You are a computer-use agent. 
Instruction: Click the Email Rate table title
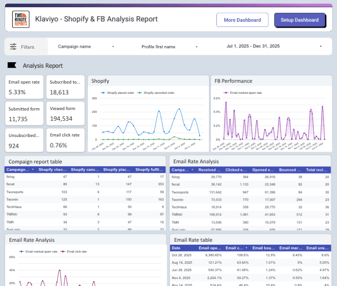[193, 240]
